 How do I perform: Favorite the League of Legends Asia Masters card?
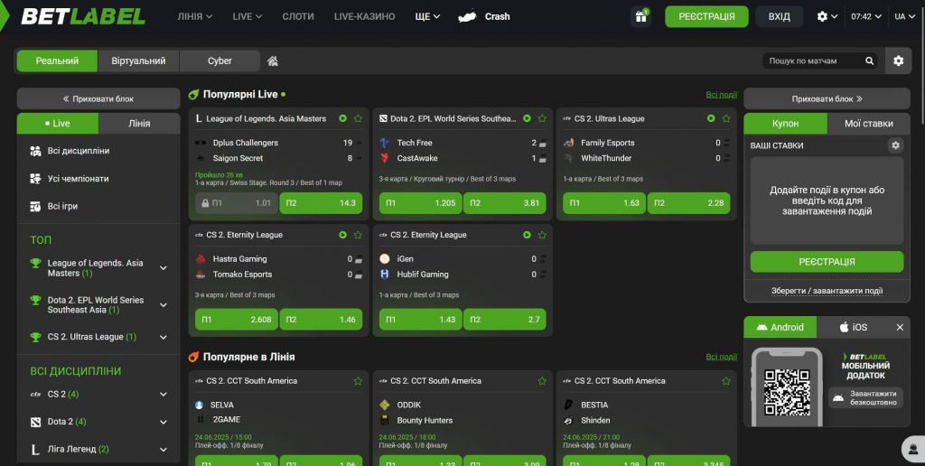(358, 118)
